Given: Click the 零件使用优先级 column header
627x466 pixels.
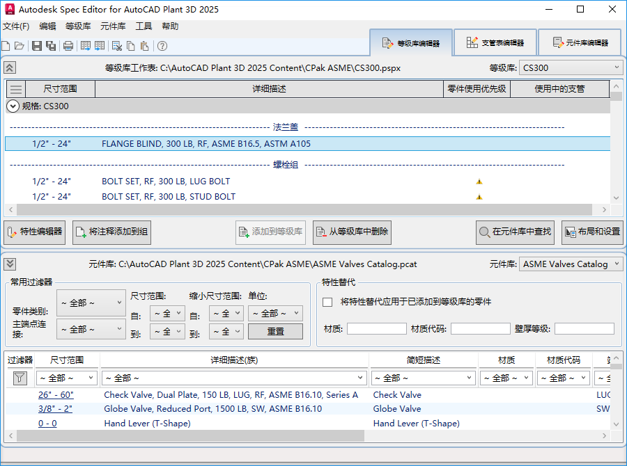Looking at the screenshot, I should (477, 88).
